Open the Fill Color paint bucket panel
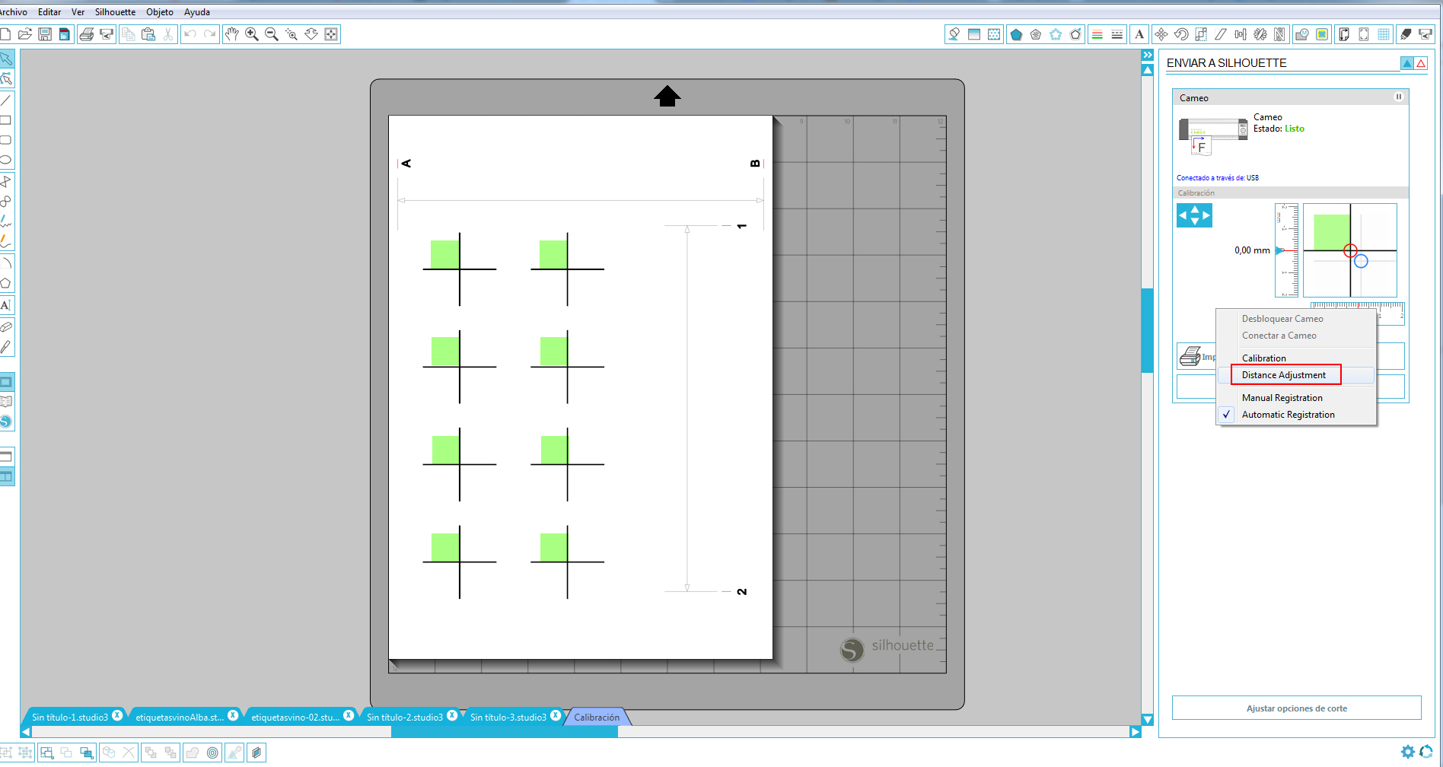The height and width of the screenshot is (767, 1443). pyautogui.click(x=954, y=34)
